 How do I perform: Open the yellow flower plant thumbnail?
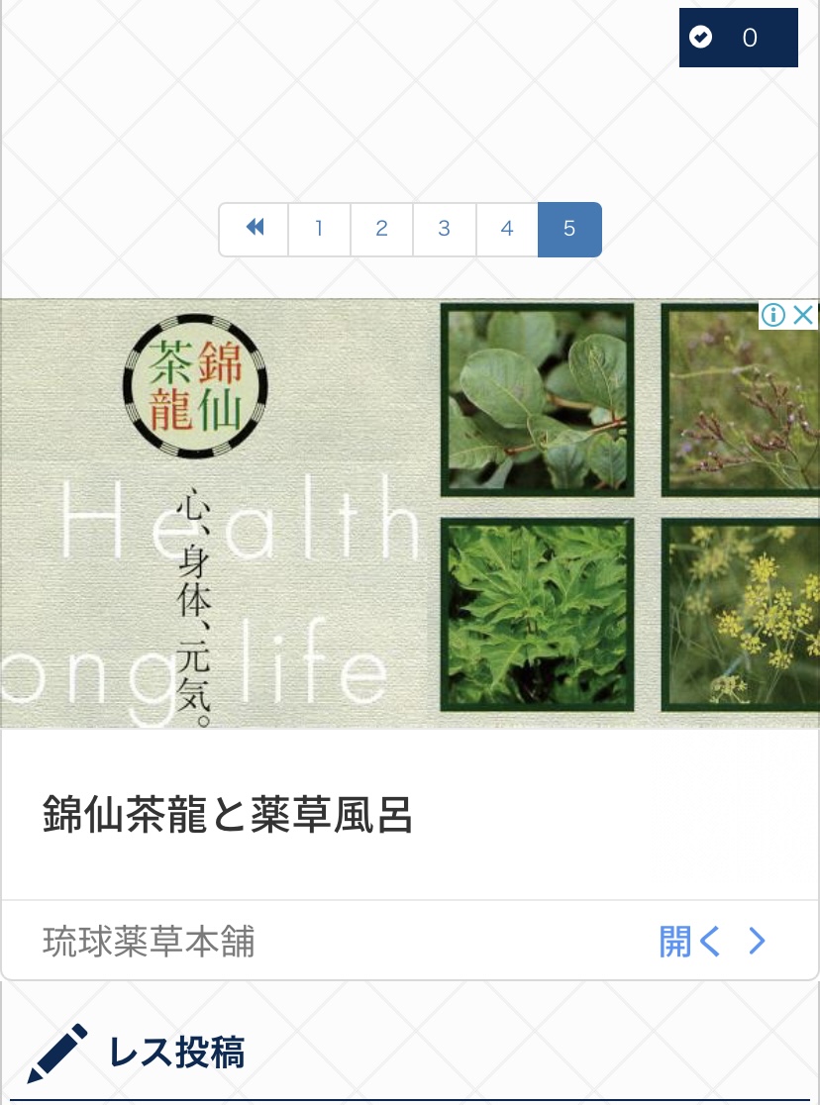click(x=741, y=615)
